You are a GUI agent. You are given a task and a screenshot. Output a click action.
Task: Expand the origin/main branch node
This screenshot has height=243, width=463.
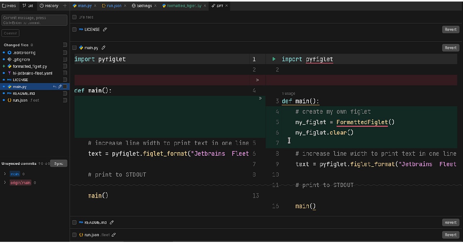coord(5,182)
